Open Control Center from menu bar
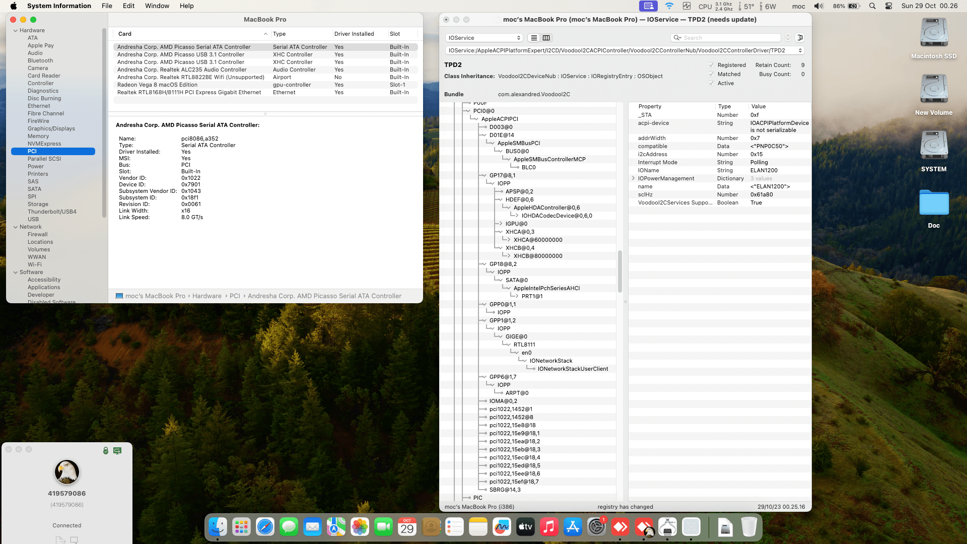Screen dimensions: 967x544 [x=888, y=6]
